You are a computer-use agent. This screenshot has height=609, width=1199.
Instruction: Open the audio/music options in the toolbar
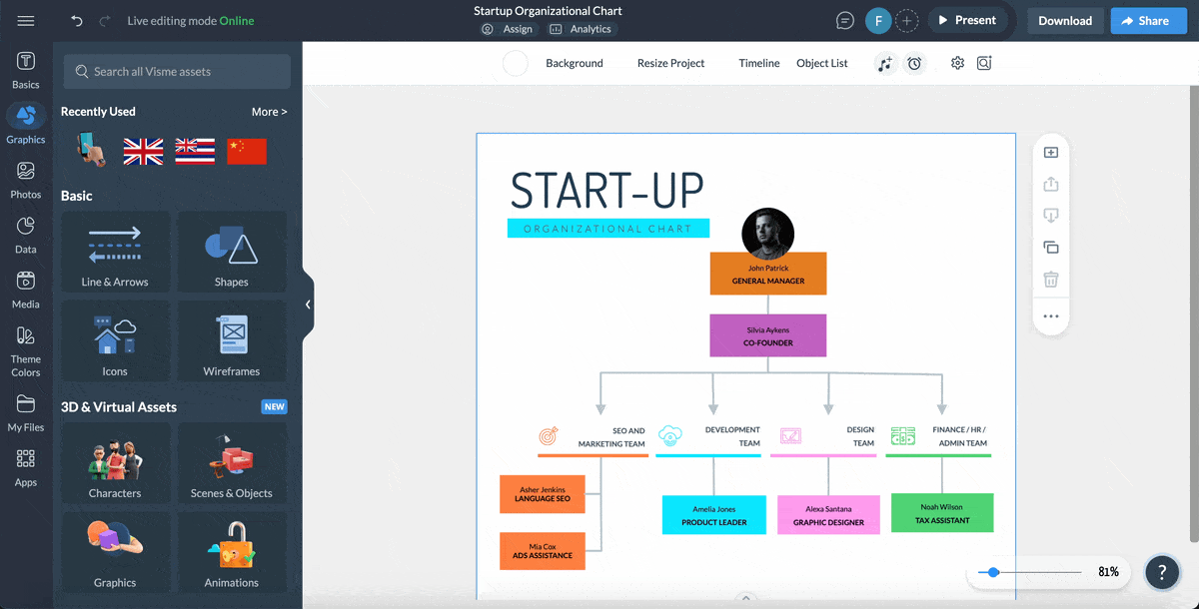pos(885,63)
